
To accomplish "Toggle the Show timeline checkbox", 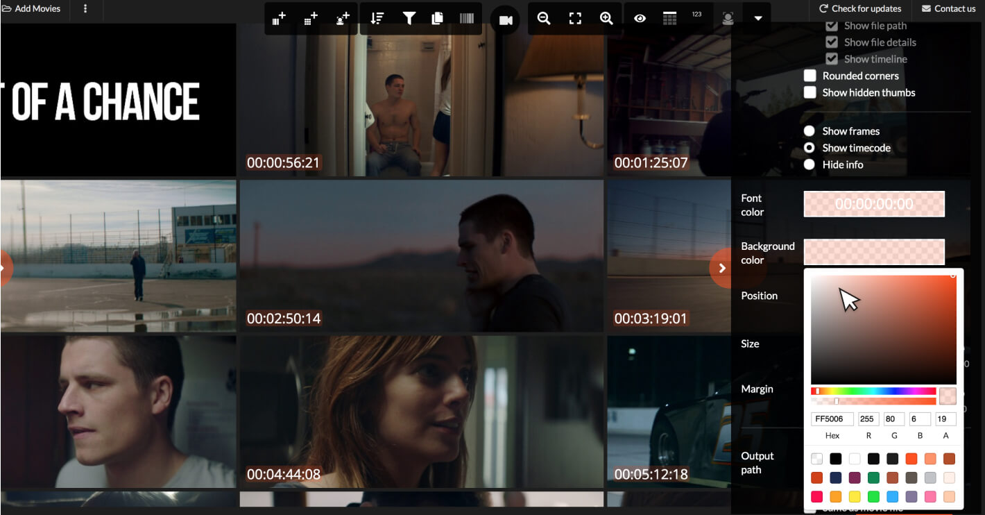I will click(832, 59).
